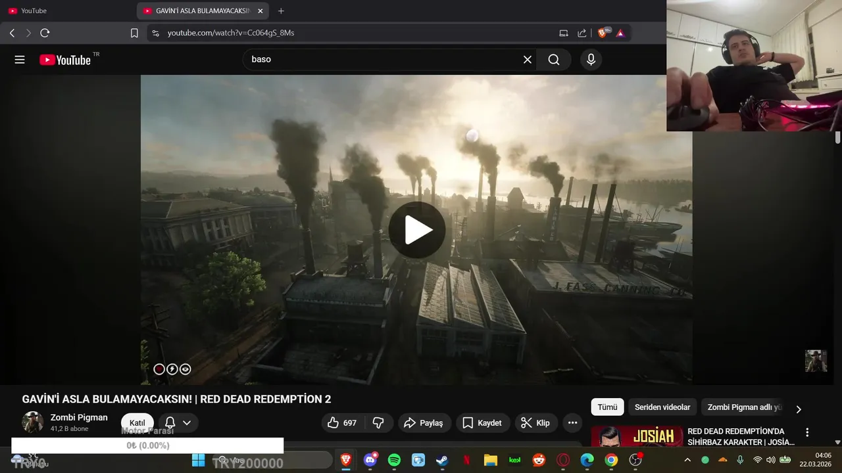The height and width of the screenshot is (473, 842).
Task: Open the Zombi Pigman channel avatar
Action: click(x=33, y=422)
